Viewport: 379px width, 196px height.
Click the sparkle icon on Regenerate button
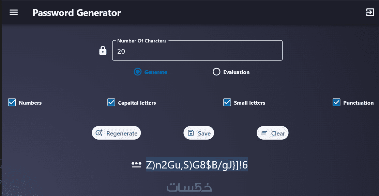click(x=99, y=133)
